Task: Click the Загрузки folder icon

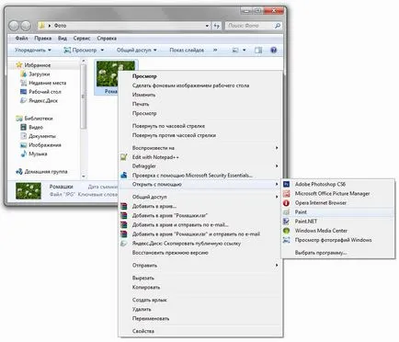Action: coord(23,74)
